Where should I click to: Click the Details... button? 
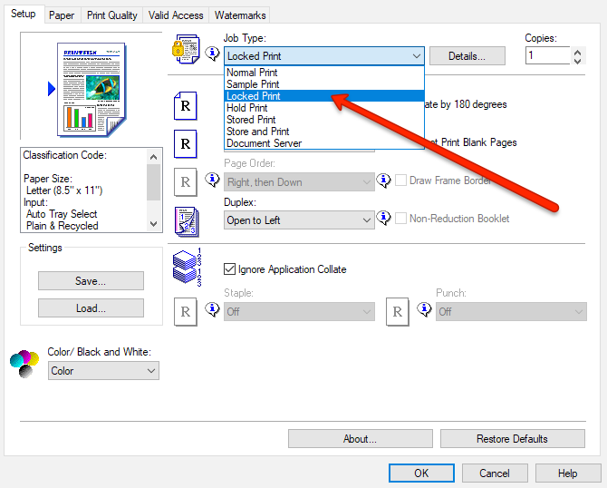pyautogui.click(x=466, y=56)
